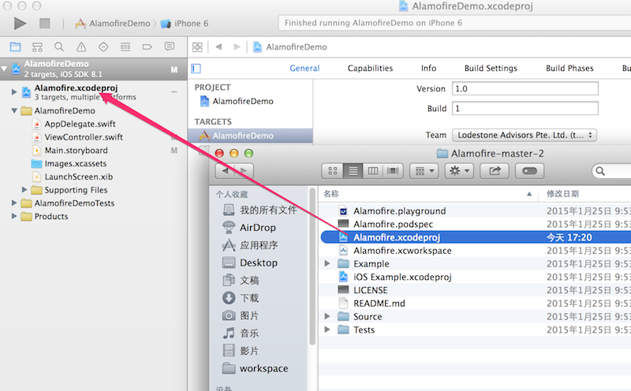Click the Finder search field

click(611, 171)
